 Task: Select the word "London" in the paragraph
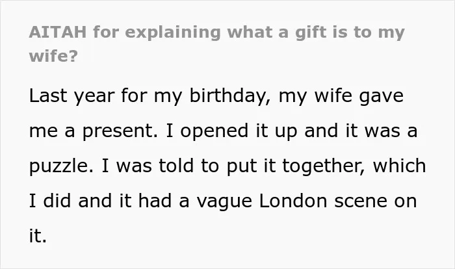[293, 201]
